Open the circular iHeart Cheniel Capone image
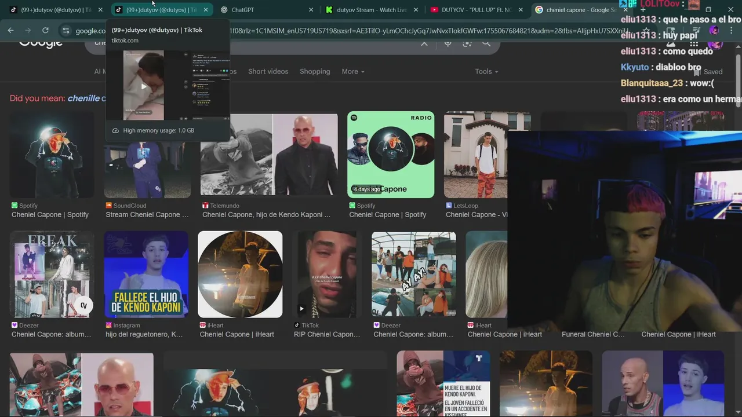Screen dimensions: 742x417 [x=240, y=274]
